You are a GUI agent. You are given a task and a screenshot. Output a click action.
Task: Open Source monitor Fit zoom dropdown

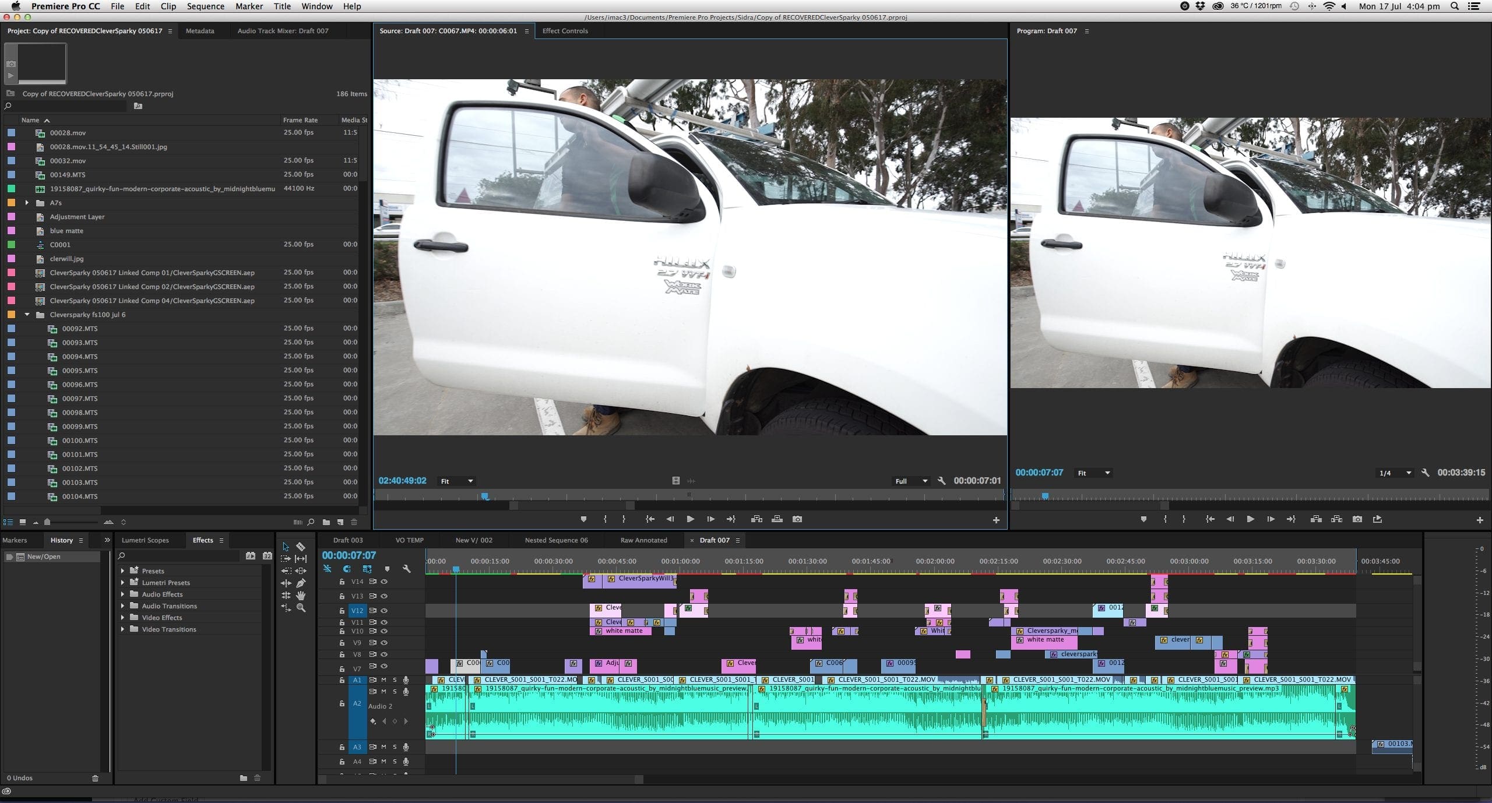(x=456, y=481)
